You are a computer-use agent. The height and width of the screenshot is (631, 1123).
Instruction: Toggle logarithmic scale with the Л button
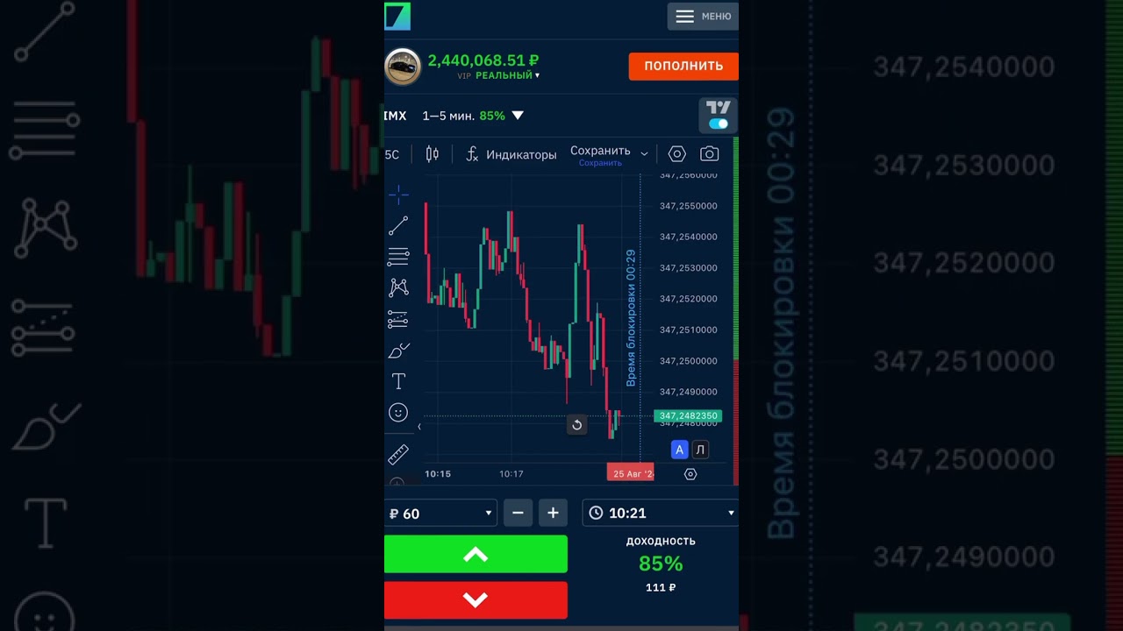tap(699, 450)
